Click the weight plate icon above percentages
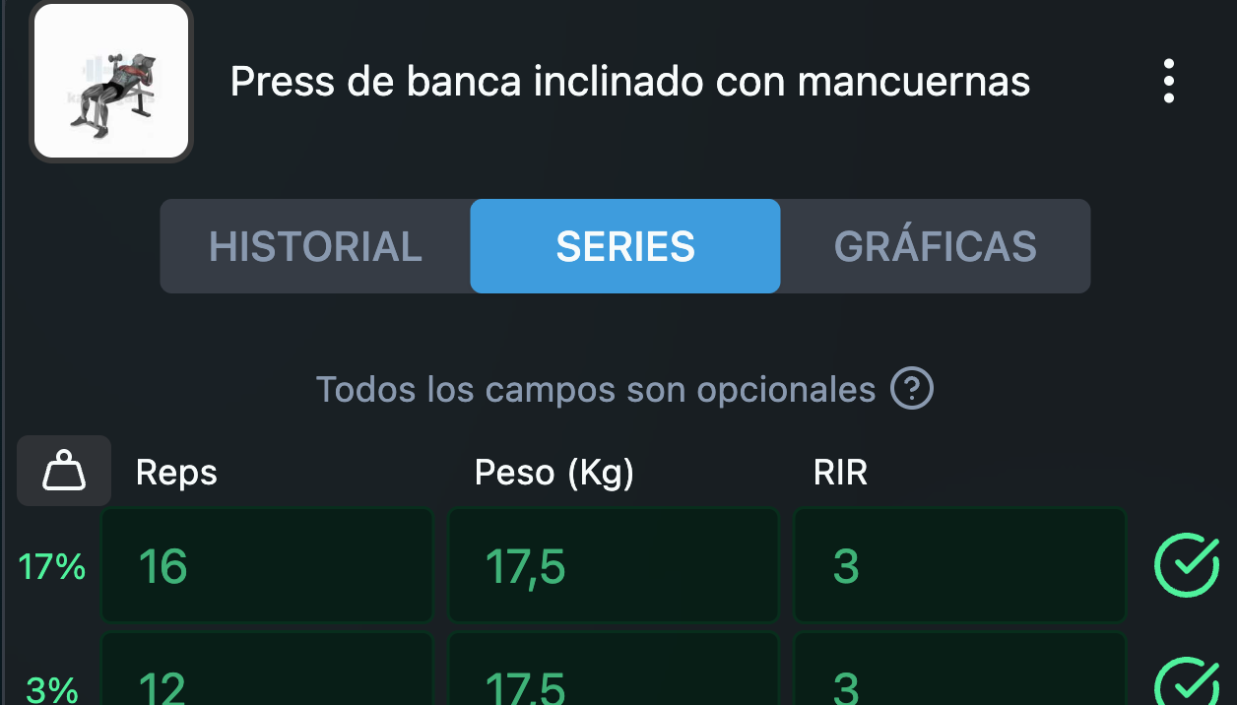1237x705 pixels. (x=63, y=471)
